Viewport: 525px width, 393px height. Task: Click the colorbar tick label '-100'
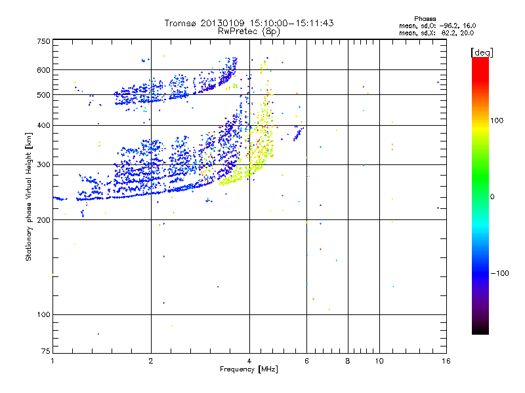[500, 273]
